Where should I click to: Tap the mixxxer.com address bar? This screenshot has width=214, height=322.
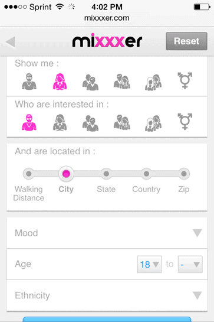point(107,18)
